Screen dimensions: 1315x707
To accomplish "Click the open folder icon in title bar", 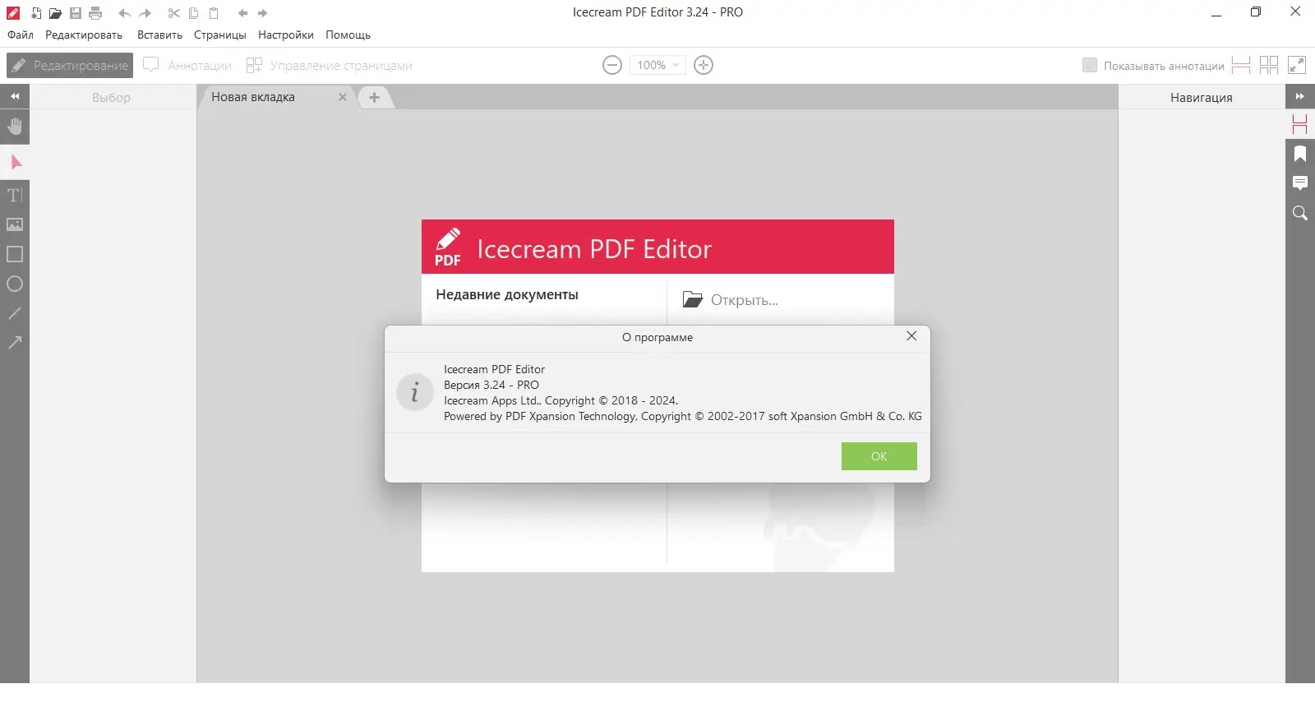I will pyautogui.click(x=55, y=13).
